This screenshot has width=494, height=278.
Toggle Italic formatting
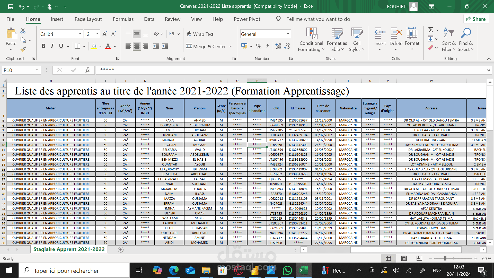click(x=52, y=46)
